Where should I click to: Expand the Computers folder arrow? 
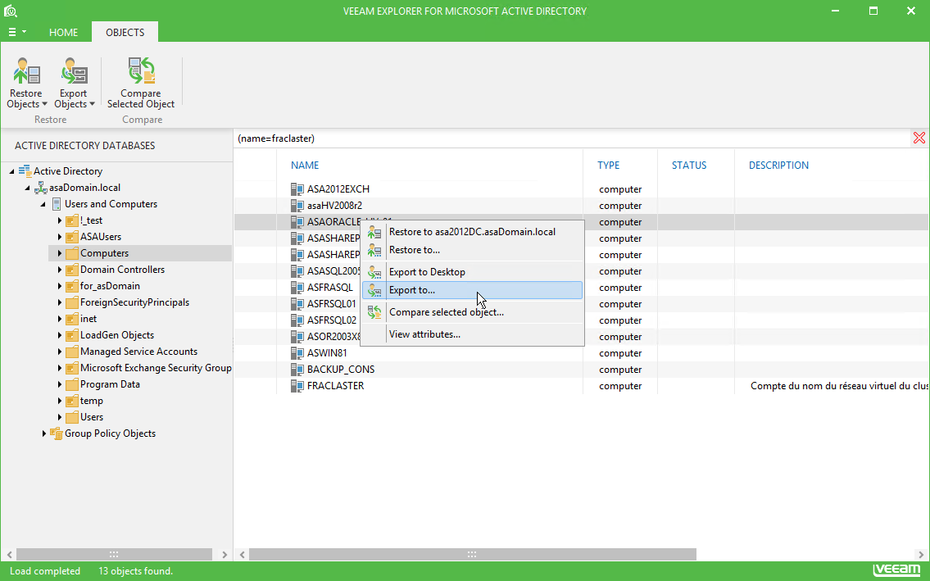[59, 253]
